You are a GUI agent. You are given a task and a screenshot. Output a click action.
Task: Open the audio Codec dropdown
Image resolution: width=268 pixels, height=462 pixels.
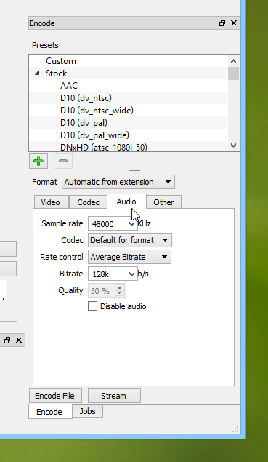(130, 240)
